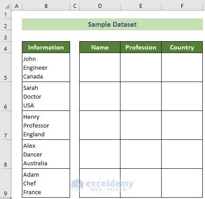Image resolution: width=205 pixels, height=199 pixels.
Task: Click the Select All corner triangle
Action: 7,6
